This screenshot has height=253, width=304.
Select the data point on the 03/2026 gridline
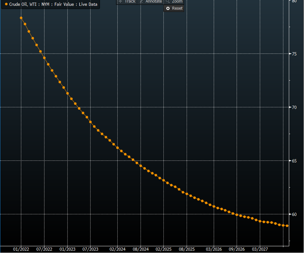coord(214,207)
